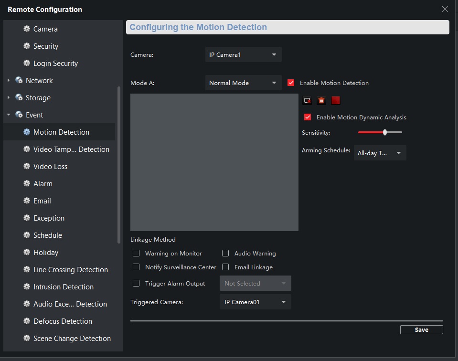Expand the Network tree node
The width and height of the screenshot is (458, 361).
coord(9,81)
